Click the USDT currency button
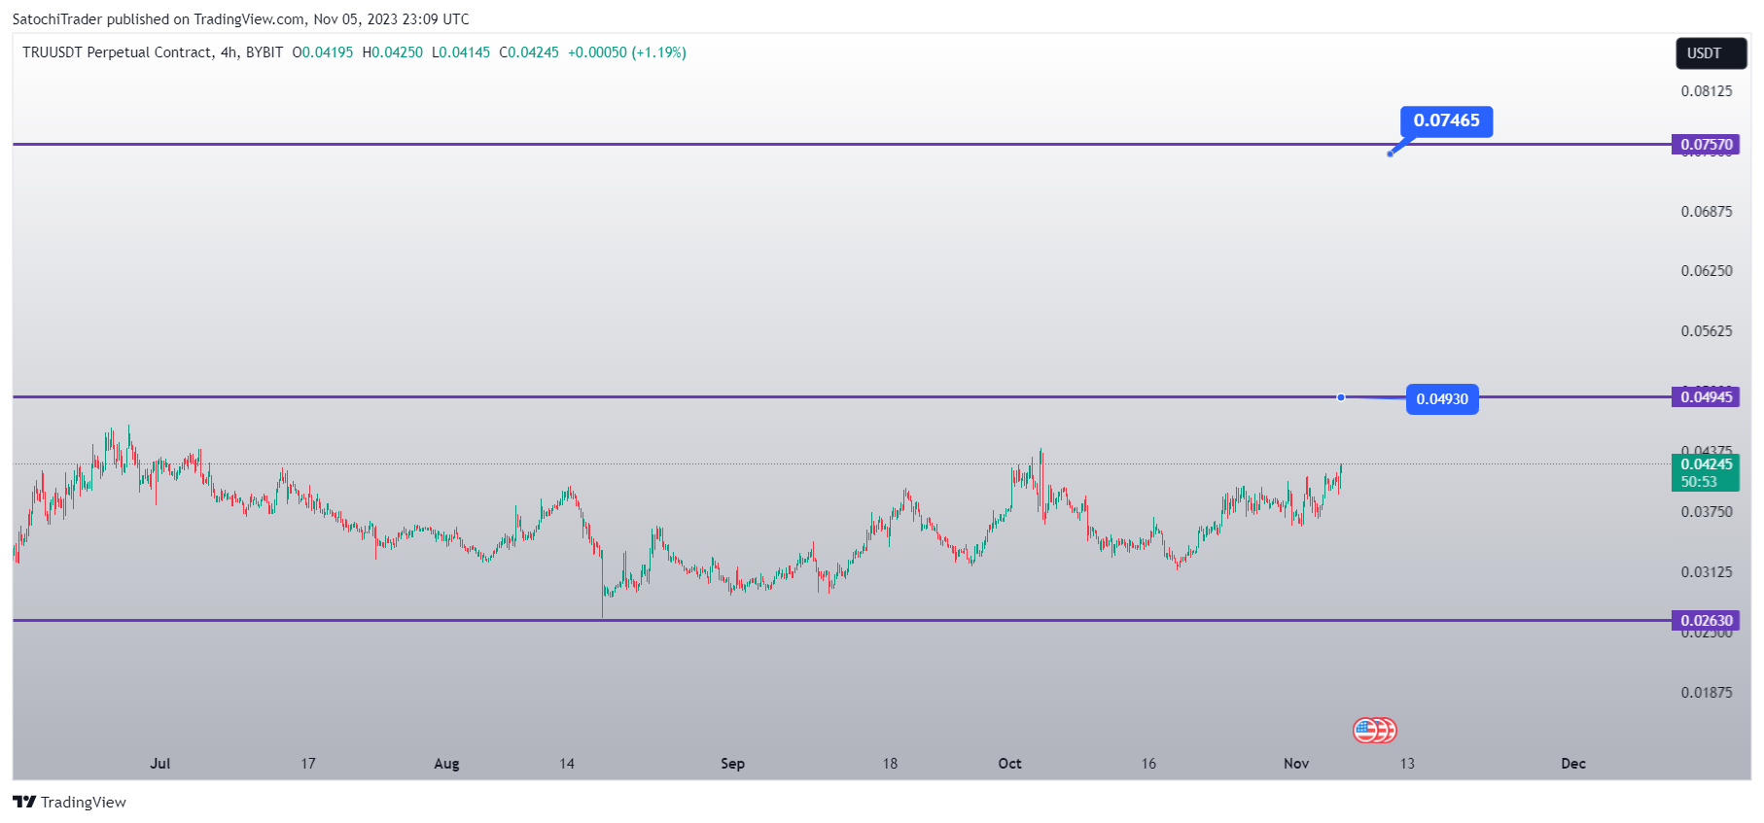This screenshot has width=1764, height=823. pyautogui.click(x=1711, y=53)
